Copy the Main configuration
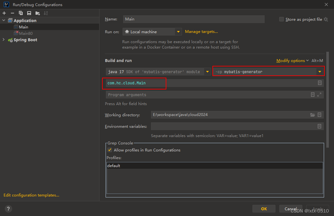Viewport: 334px width, 216px height. point(20,13)
